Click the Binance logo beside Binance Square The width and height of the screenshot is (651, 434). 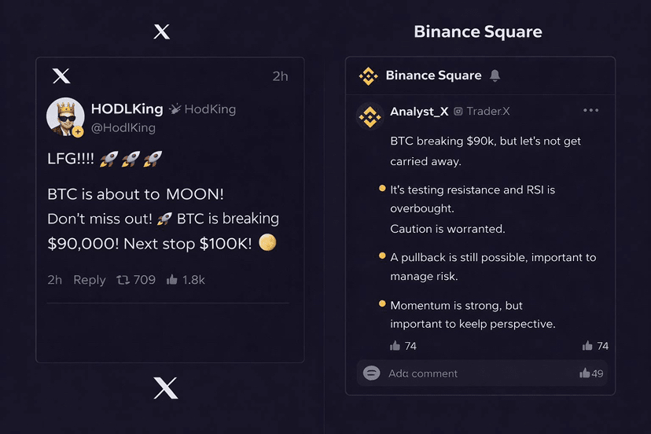tap(368, 75)
